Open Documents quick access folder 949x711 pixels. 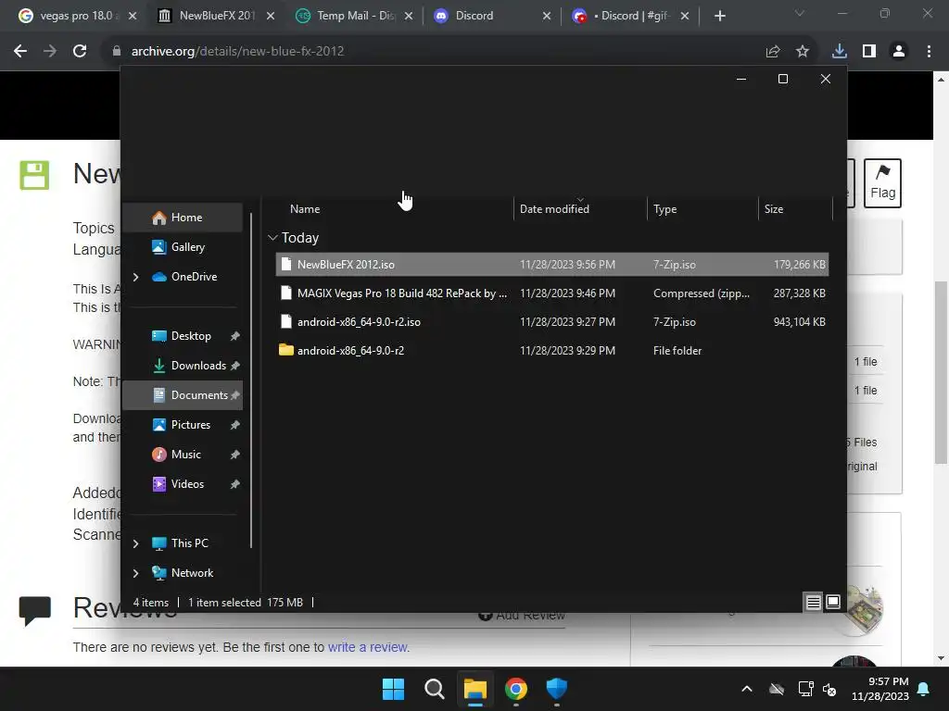point(183,395)
